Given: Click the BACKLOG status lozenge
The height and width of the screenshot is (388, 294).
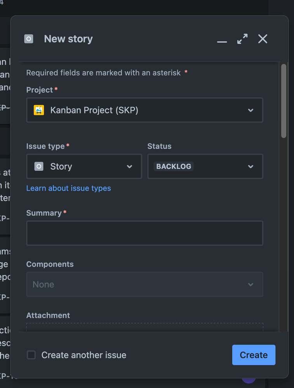Looking at the screenshot, I should tap(174, 167).
